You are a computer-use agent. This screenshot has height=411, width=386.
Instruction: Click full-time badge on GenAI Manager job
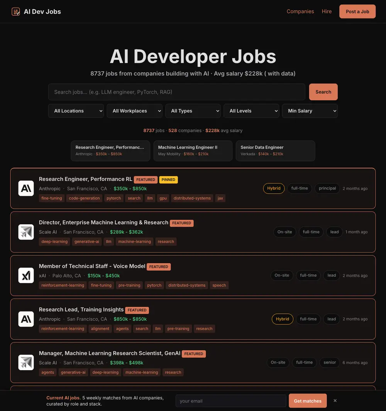click(305, 362)
